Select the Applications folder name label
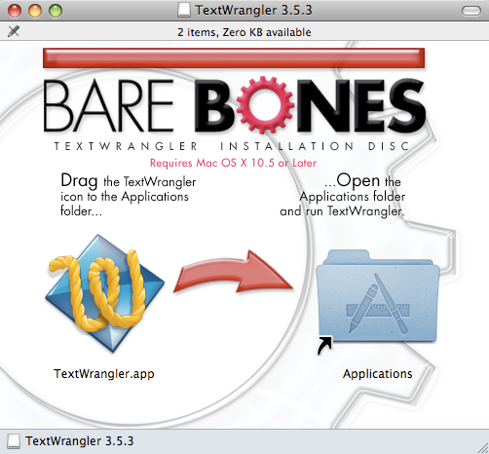 [378, 374]
